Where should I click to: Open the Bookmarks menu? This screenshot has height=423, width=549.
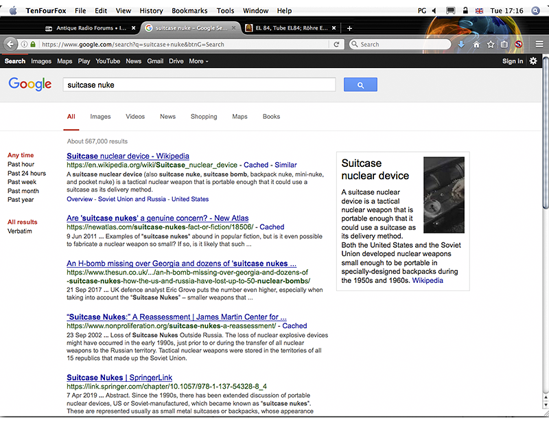coord(189,10)
